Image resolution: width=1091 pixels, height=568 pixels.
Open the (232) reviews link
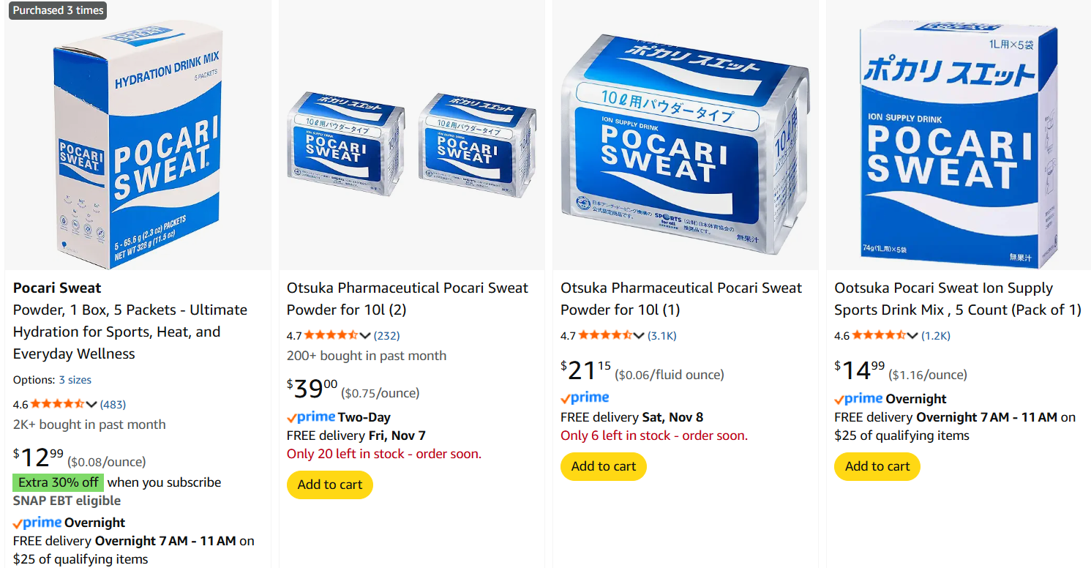tap(386, 336)
